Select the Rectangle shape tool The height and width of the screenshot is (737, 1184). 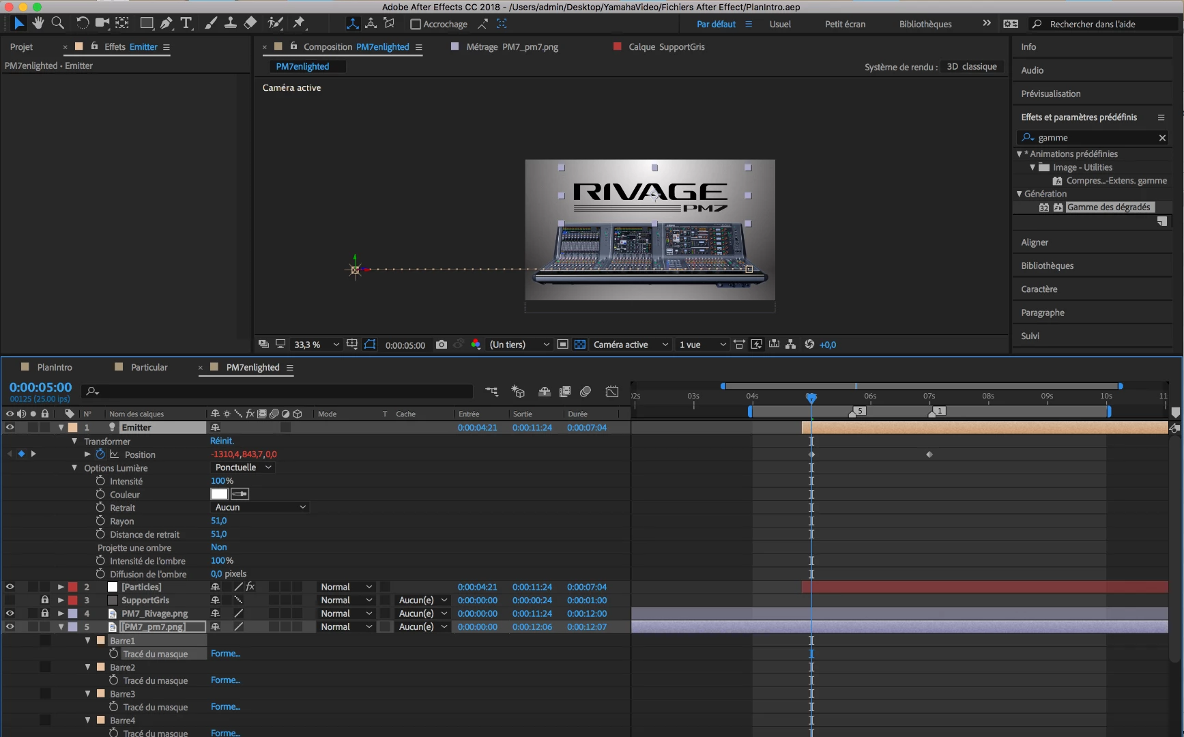146,23
